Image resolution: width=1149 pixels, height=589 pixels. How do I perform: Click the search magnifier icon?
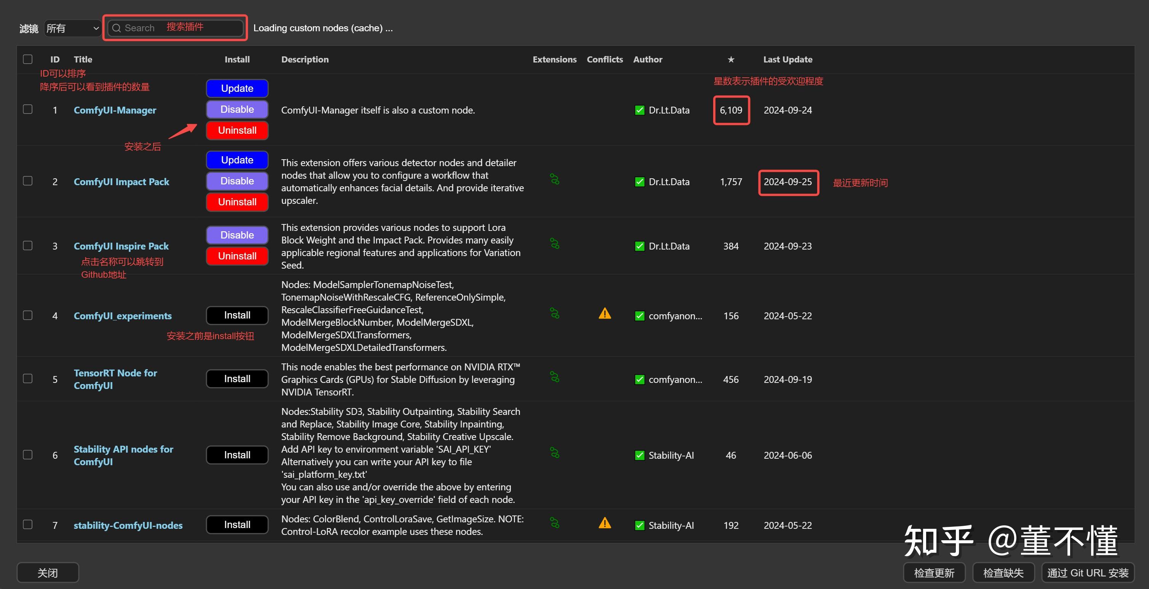point(117,28)
